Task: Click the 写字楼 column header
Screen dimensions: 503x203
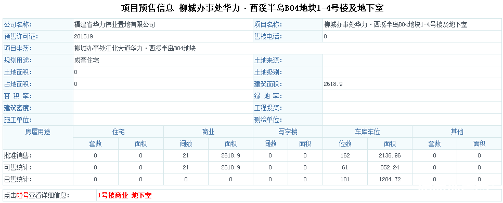Action: coord(288,132)
